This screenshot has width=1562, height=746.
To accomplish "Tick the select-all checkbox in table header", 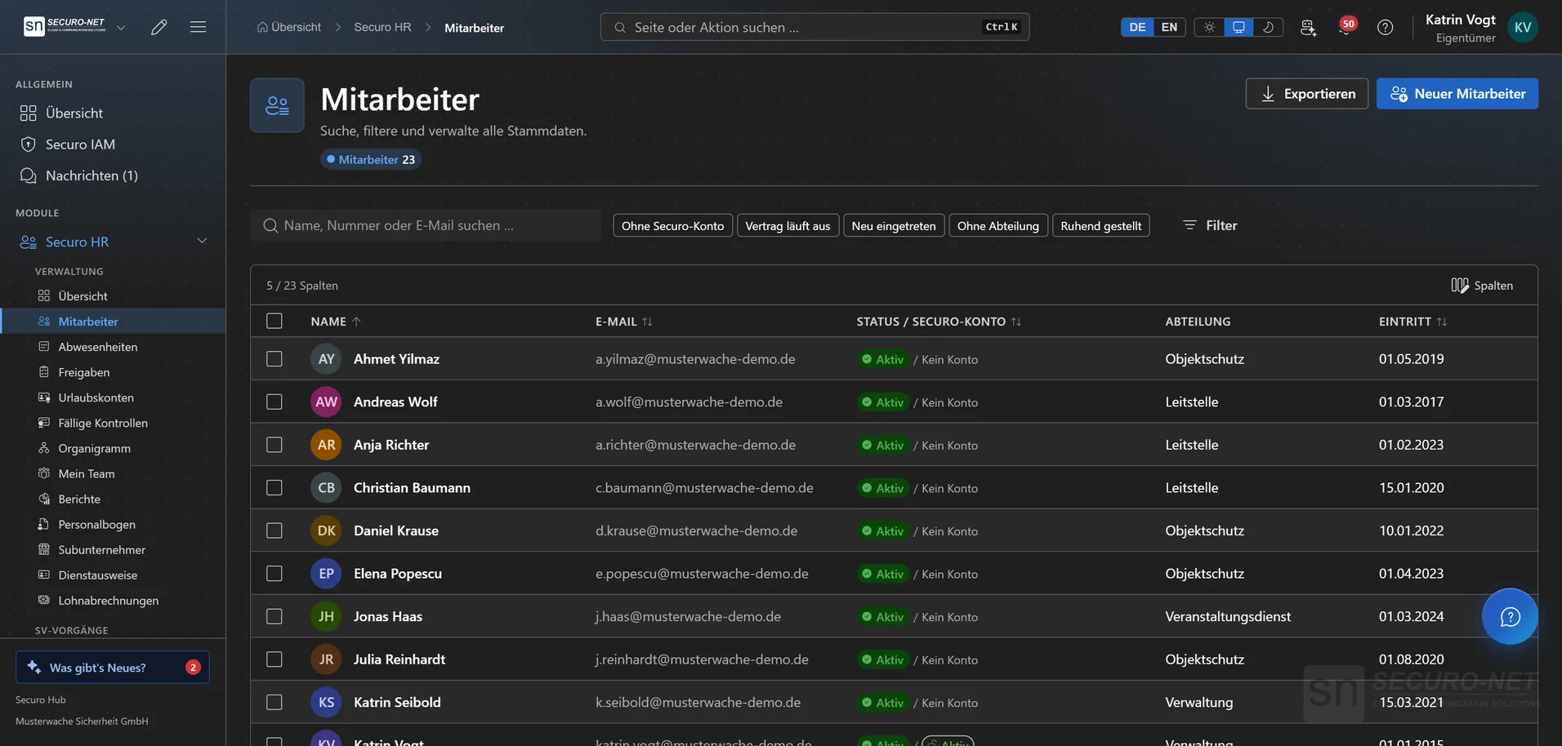I will coord(274,321).
